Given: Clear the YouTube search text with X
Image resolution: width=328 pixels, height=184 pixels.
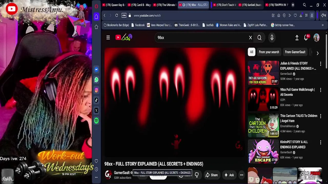Looking at the screenshot, I should click(251, 38).
